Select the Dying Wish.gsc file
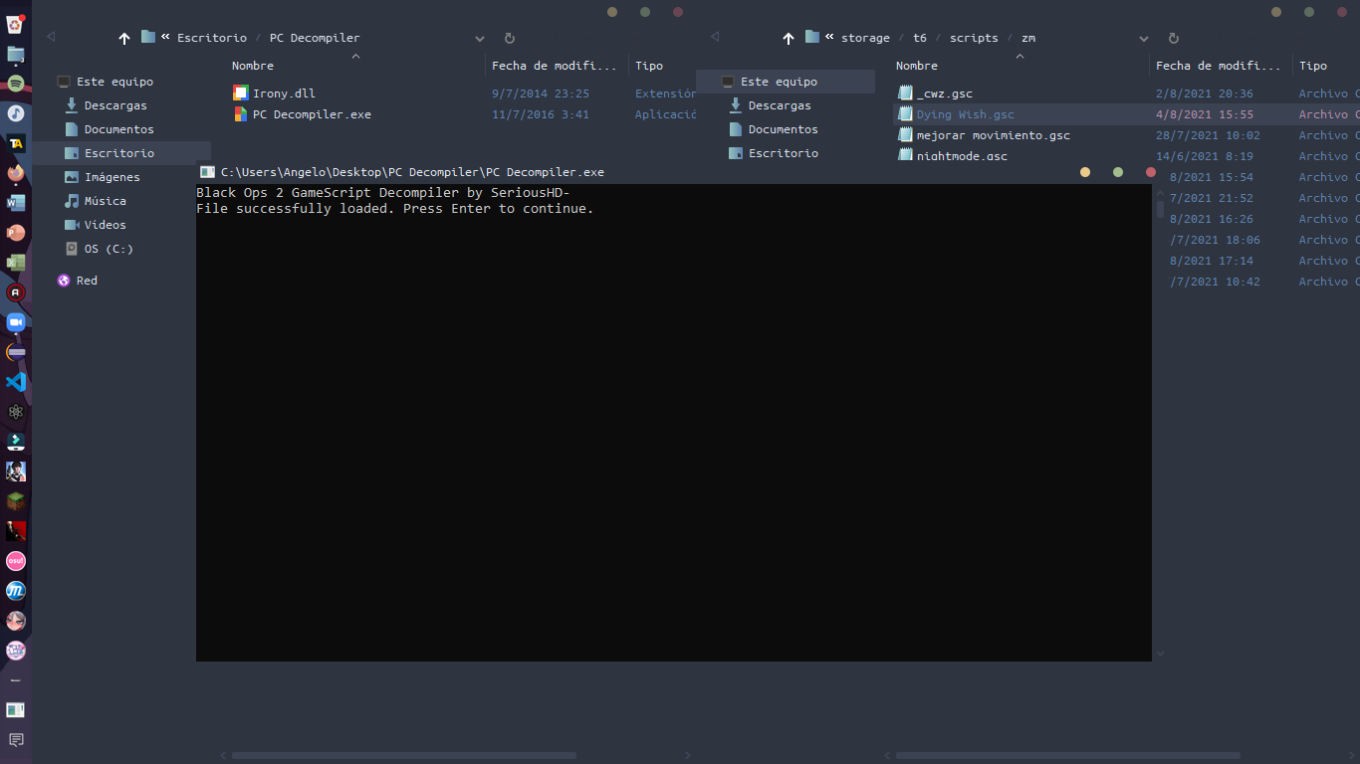Viewport: 1360px width, 764px height. pyautogui.click(x=965, y=114)
